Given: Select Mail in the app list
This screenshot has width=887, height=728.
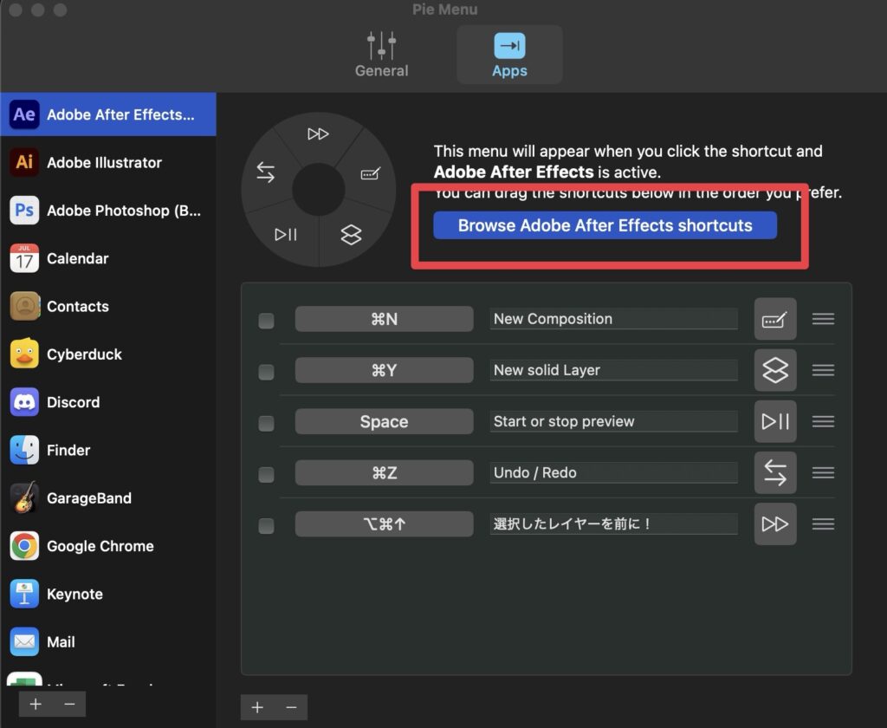Looking at the screenshot, I should (108, 642).
